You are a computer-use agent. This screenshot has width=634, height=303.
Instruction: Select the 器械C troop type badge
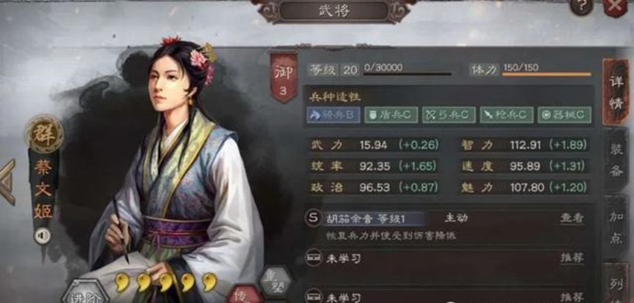pyautogui.click(x=564, y=115)
